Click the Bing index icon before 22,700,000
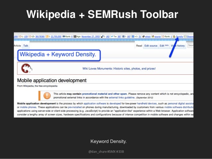 tap(47, 37)
